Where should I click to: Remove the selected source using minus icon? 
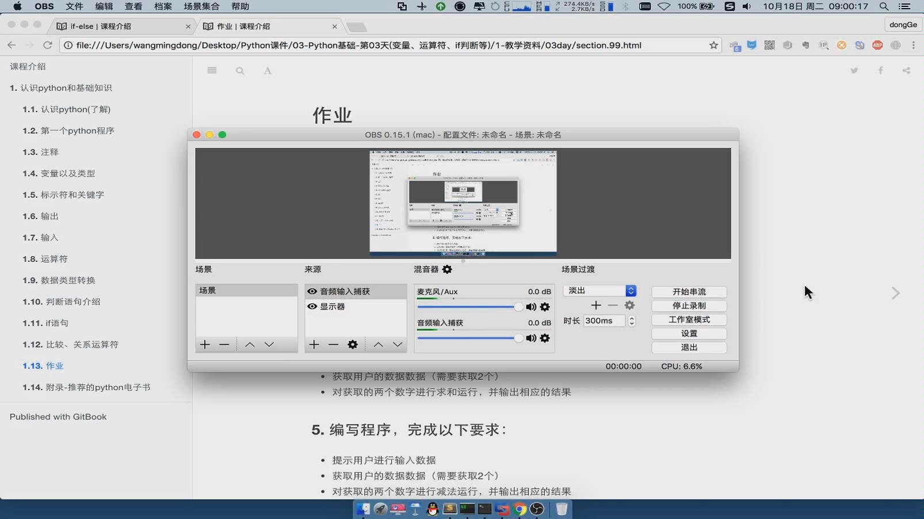tap(334, 344)
